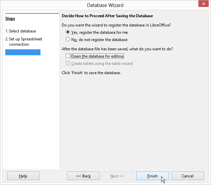This screenshot has width=211, height=185.
Task: Click the 'Decide How to Proceed' bold heading
Action: pos(107,16)
